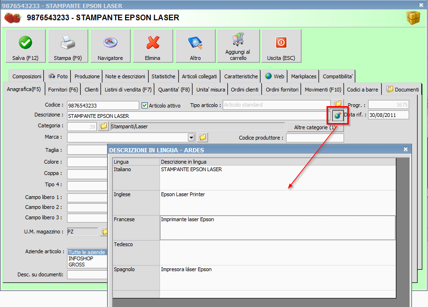The width and height of the screenshot is (428, 307).
Task: Select the Quantita' (F8) tab
Action: pos(174,90)
